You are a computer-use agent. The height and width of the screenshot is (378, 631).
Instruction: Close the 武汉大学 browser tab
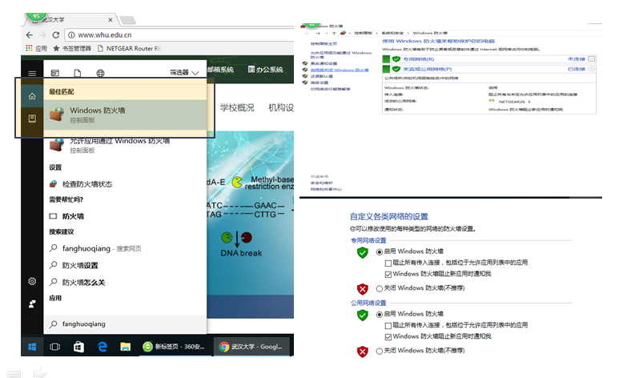111,20
